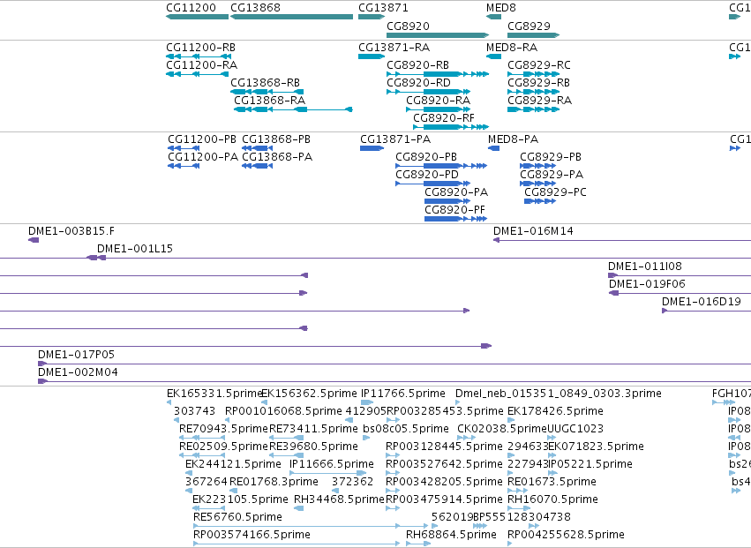This screenshot has height=548, width=751.
Task: Select the CG13871-RA transcript label
Action: (x=394, y=48)
